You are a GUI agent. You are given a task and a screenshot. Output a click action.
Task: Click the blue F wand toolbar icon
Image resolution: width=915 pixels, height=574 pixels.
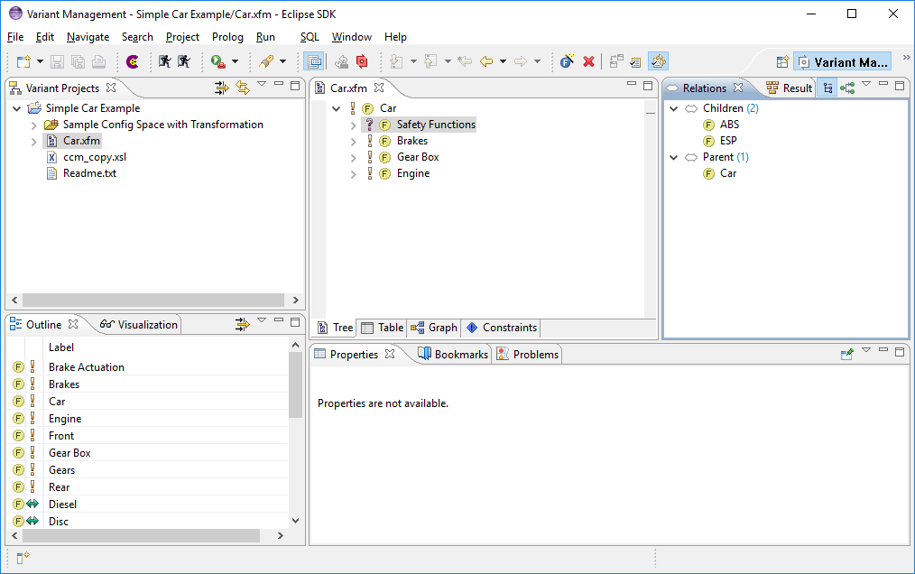click(567, 61)
